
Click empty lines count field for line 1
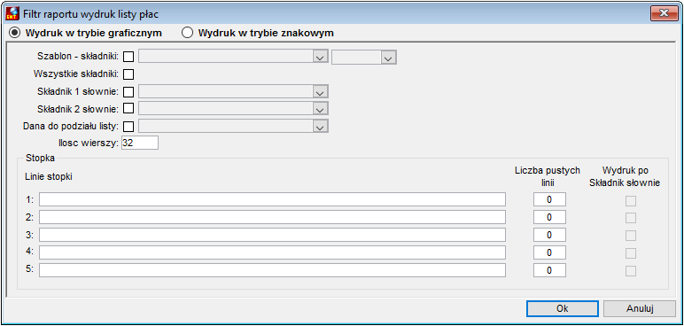pos(549,199)
